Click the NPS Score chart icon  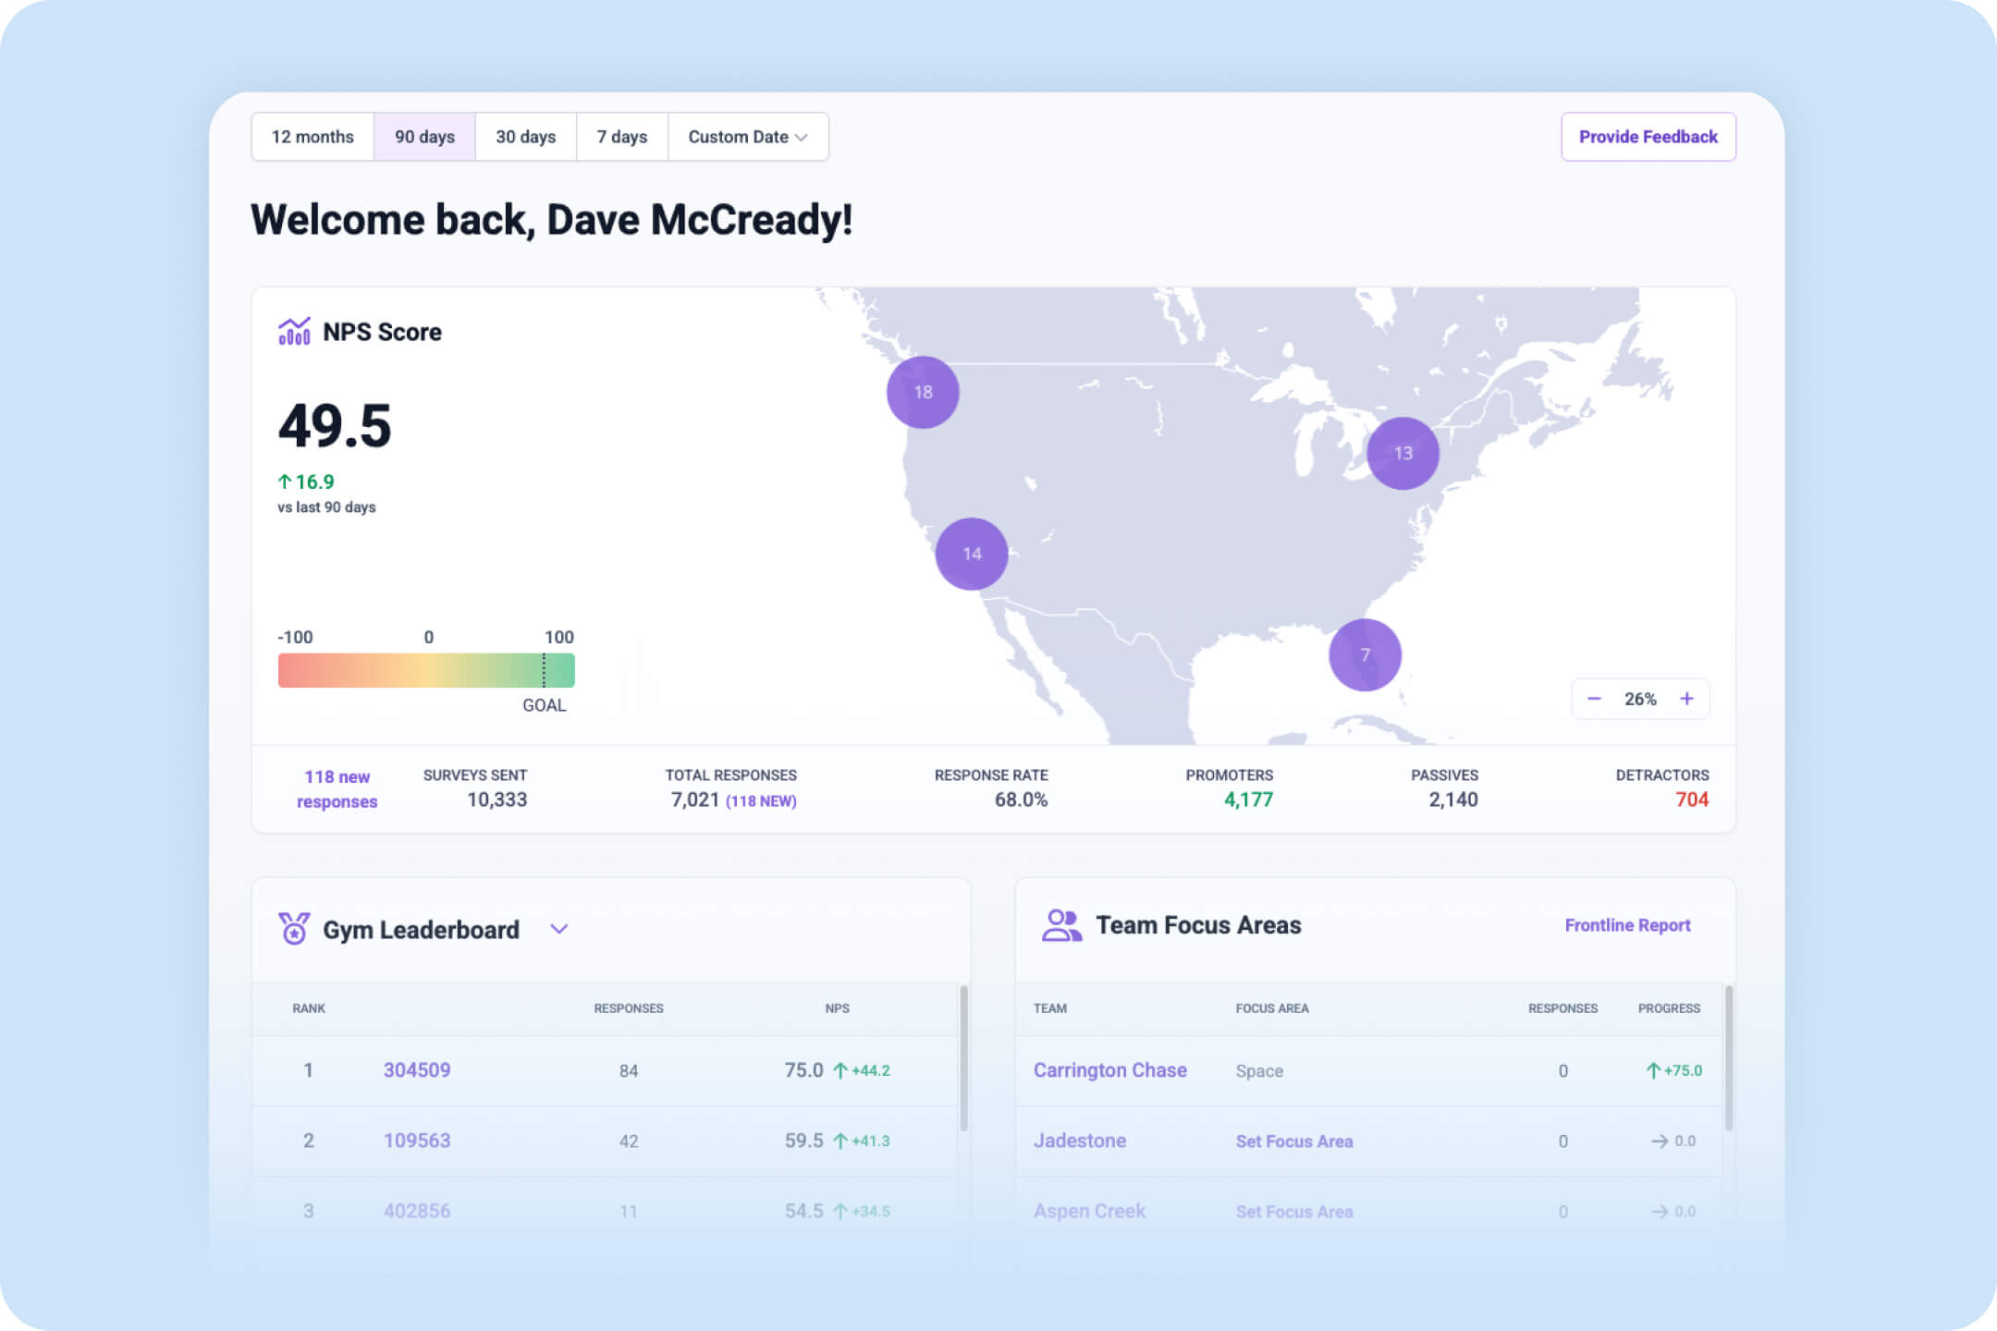pos(294,332)
